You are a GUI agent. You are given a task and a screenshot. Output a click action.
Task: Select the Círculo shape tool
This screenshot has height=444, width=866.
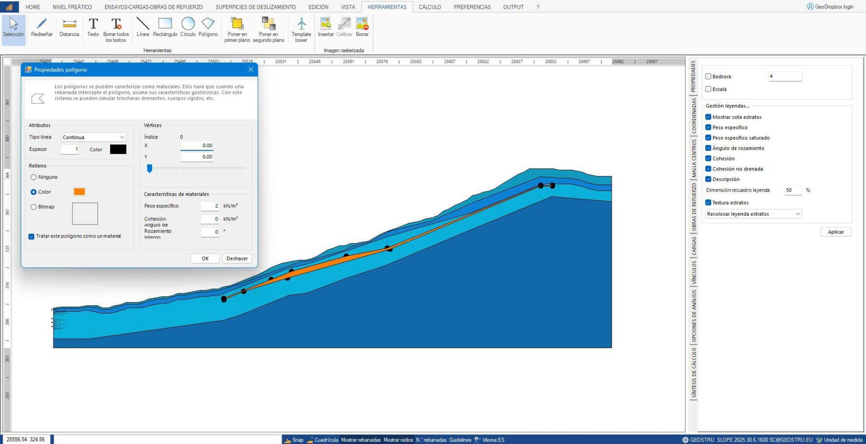pos(188,27)
